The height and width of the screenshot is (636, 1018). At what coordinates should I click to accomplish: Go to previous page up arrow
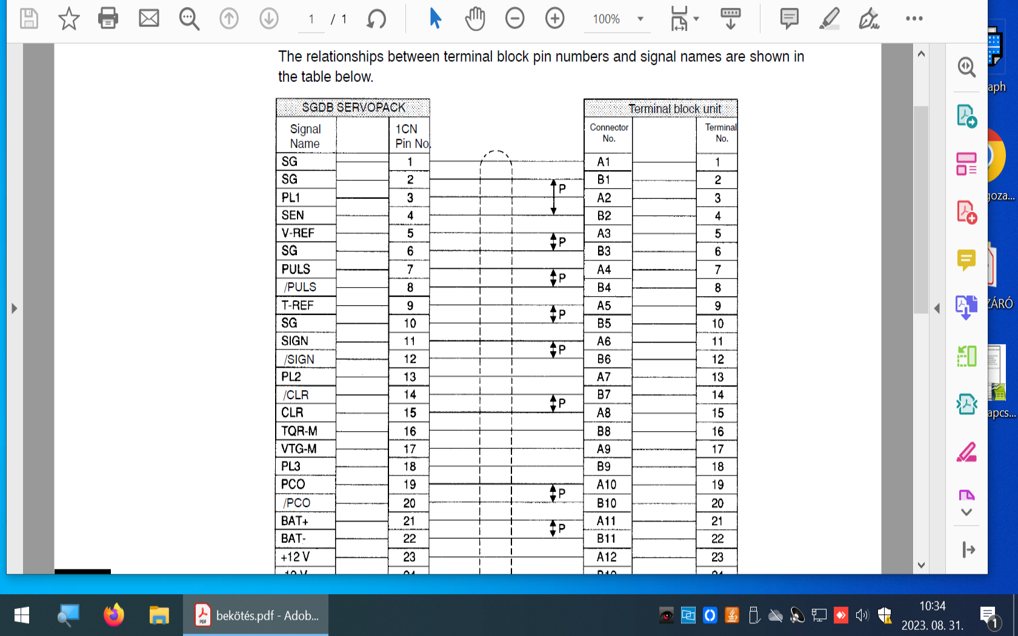click(229, 19)
